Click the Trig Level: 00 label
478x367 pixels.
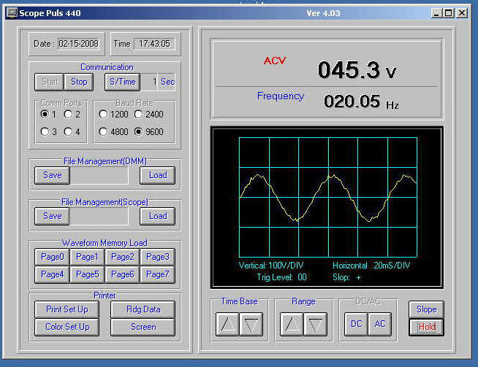click(281, 277)
